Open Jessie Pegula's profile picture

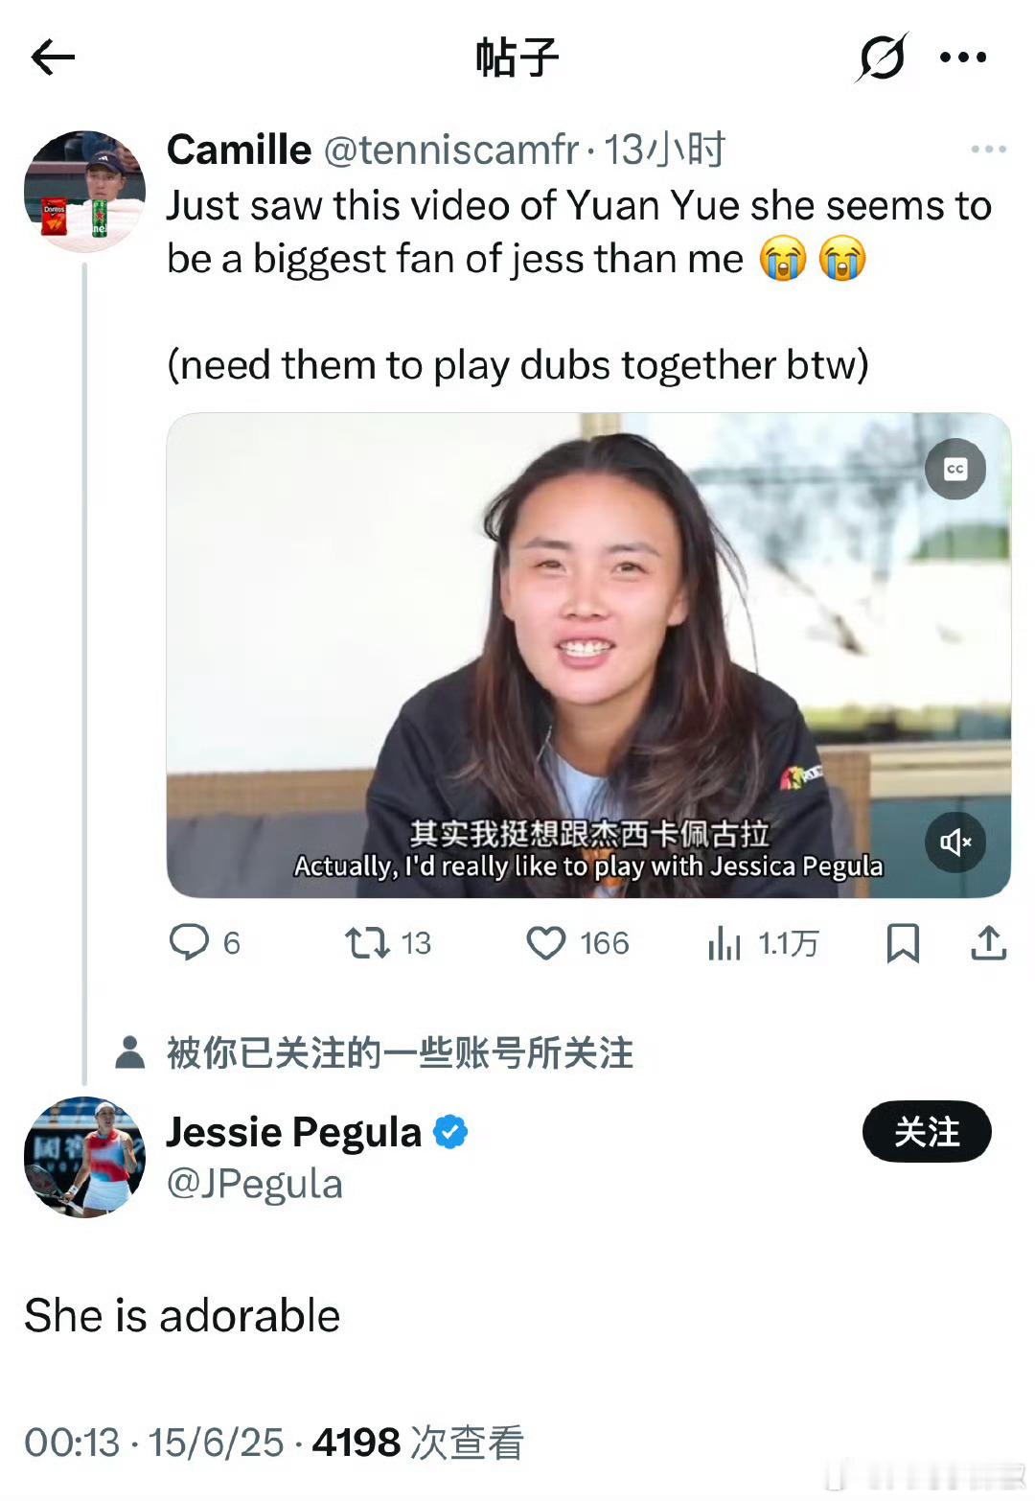click(x=84, y=1158)
